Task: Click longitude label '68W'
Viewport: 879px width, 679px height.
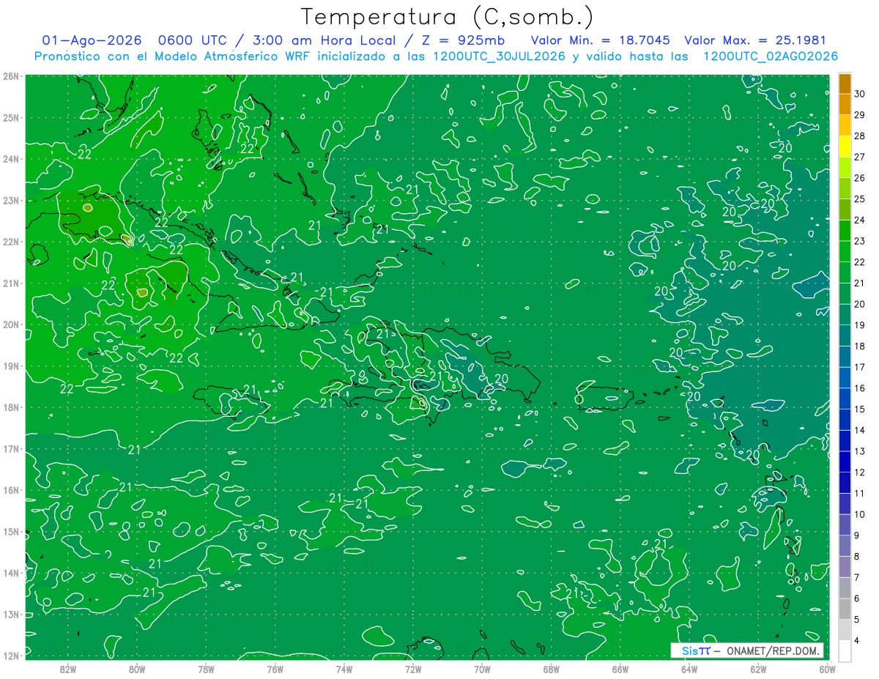Action: tap(551, 669)
